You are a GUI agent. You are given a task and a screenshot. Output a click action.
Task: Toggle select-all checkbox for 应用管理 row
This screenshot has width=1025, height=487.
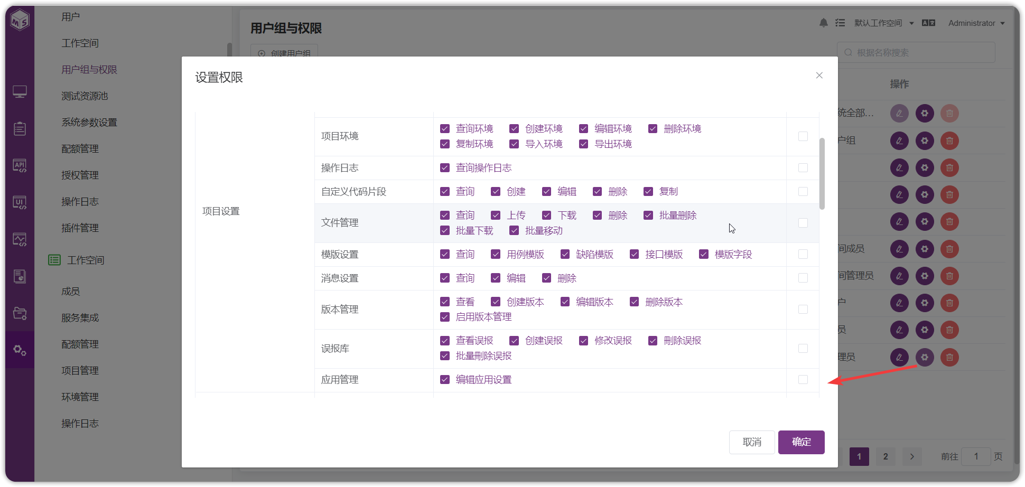803,379
